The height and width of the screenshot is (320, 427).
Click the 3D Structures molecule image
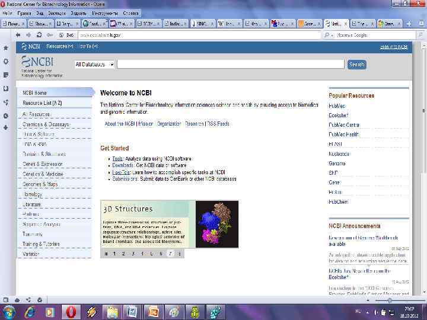(217, 224)
